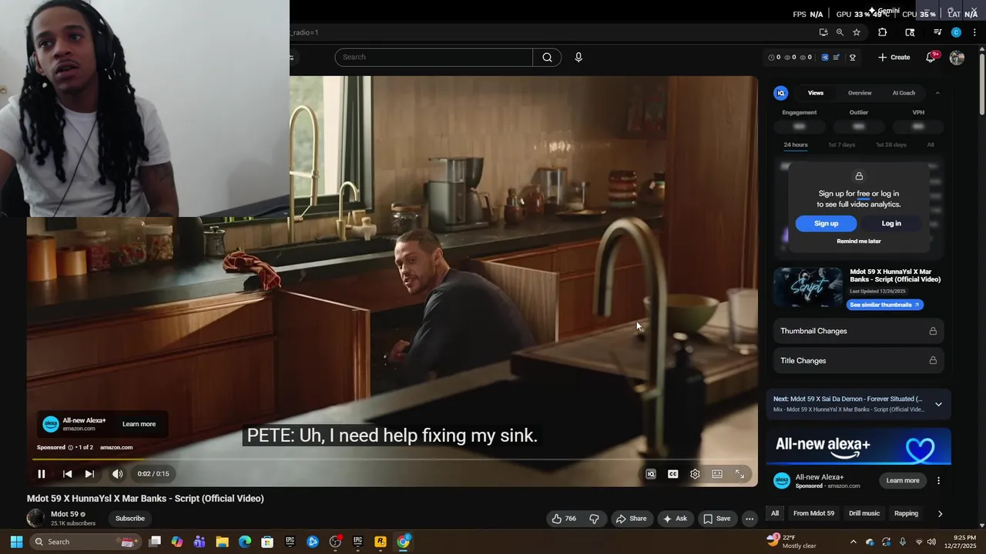
Task: Switch to theater mode
Action: 717,474
